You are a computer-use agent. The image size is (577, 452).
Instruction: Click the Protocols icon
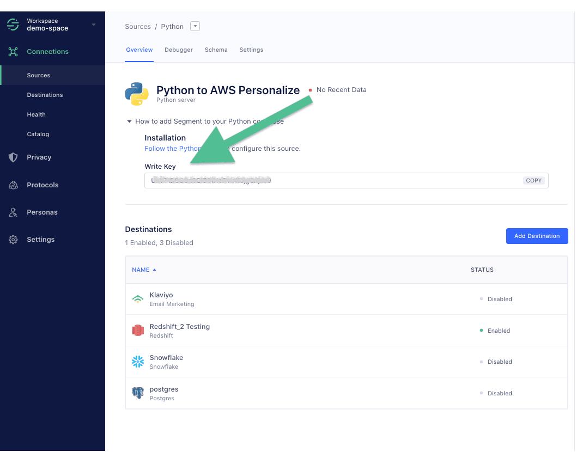click(x=13, y=185)
